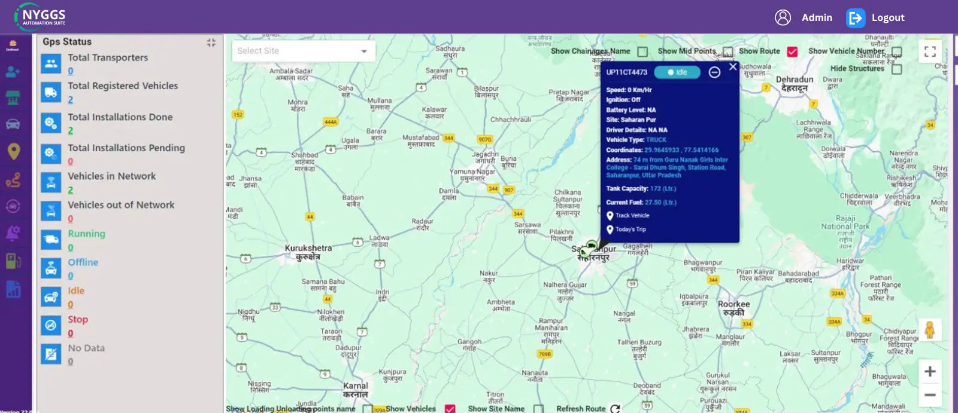Image resolution: width=958 pixels, height=413 pixels.
Task: Enable Hide Structures checkbox
Action: (x=897, y=69)
